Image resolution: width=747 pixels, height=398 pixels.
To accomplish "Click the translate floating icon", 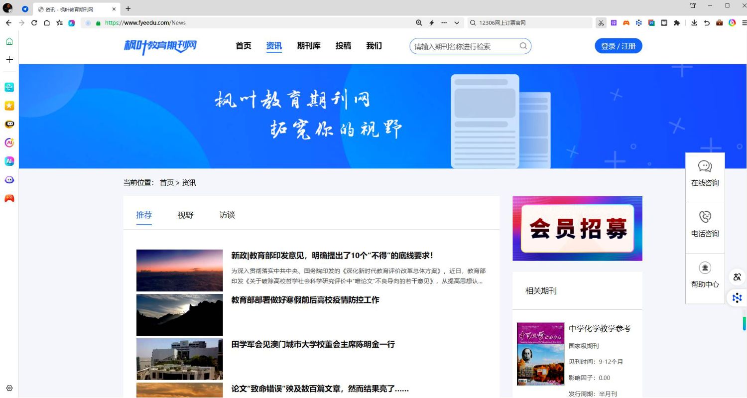I will (737, 277).
